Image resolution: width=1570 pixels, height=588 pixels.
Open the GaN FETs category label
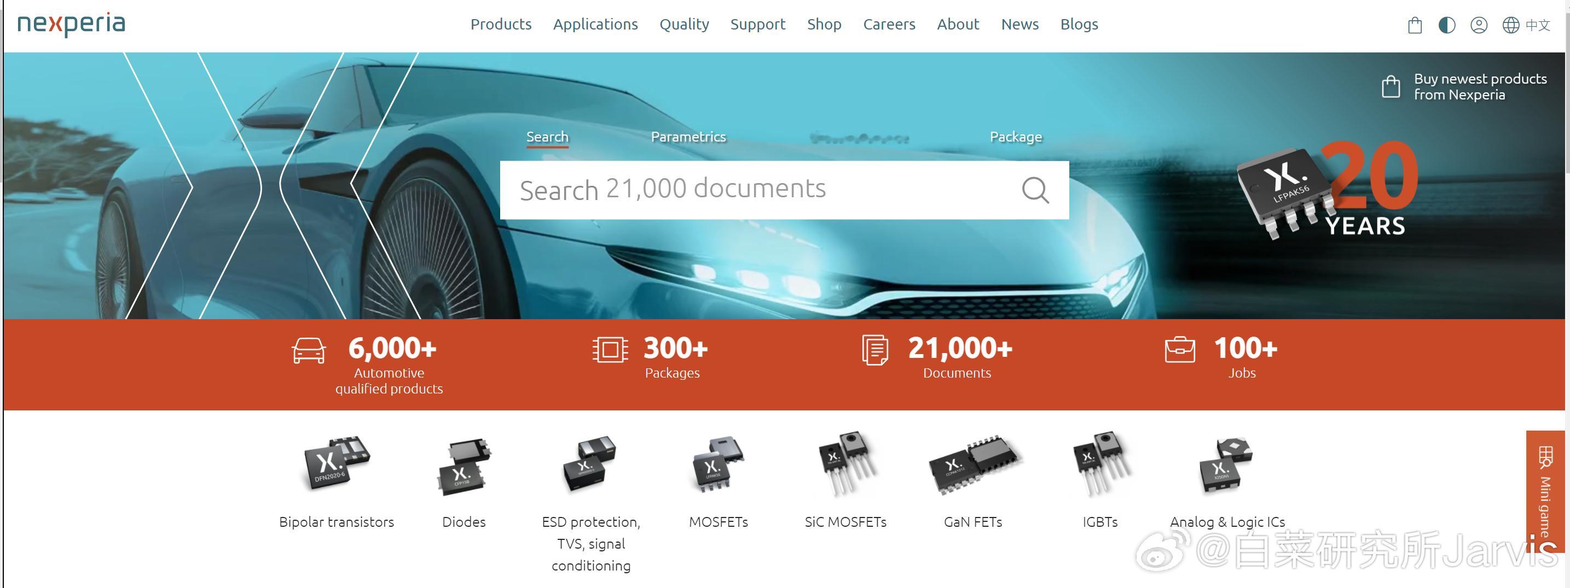click(974, 522)
